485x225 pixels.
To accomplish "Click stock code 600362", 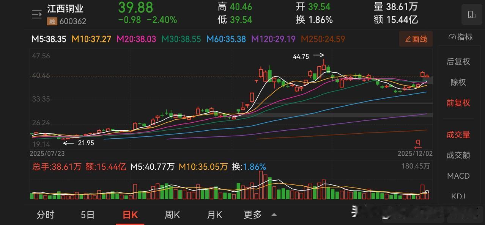I will point(72,21).
